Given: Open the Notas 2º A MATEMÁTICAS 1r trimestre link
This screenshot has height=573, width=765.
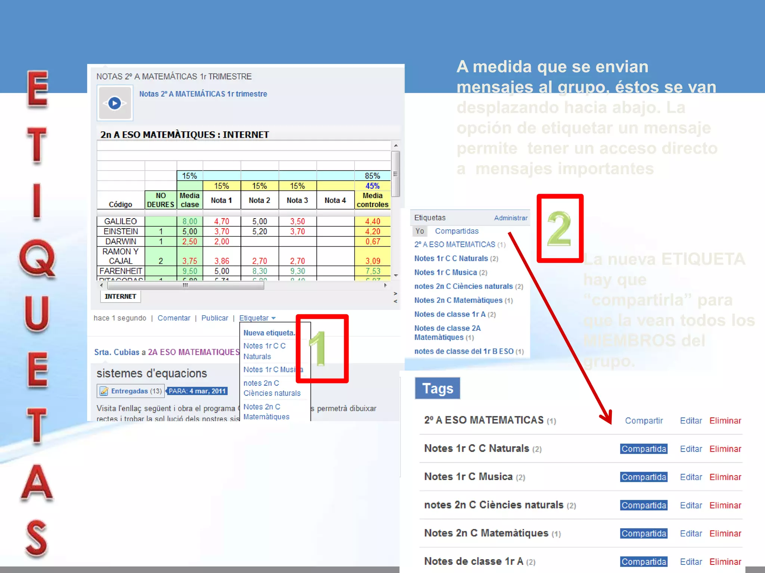Looking at the screenshot, I should (x=203, y=94).
